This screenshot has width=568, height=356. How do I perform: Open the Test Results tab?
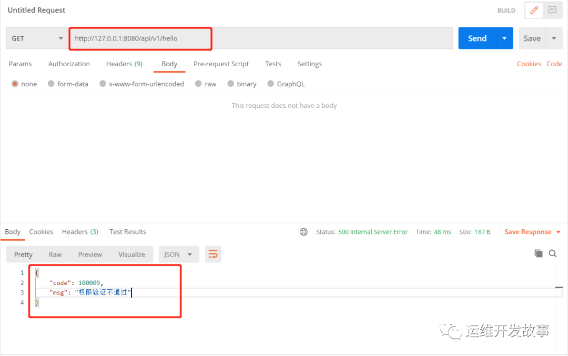pos(127,232)
